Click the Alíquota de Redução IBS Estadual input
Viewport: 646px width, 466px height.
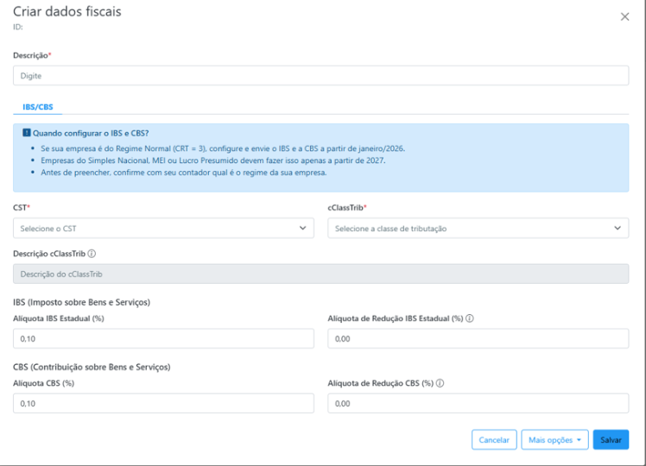478,339
